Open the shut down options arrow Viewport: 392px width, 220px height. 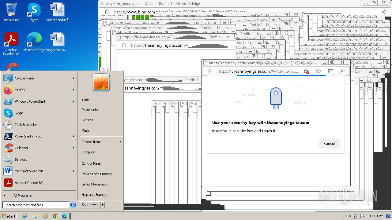103,205
